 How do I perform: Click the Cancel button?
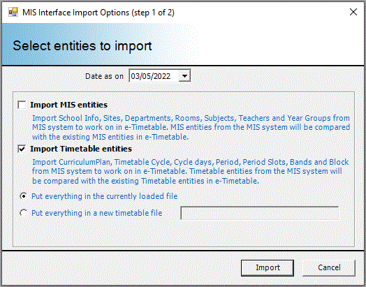pos(329,268)
